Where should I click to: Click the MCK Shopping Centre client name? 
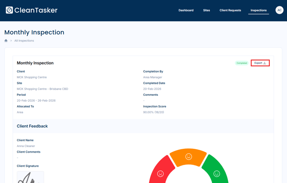[32, 77]
